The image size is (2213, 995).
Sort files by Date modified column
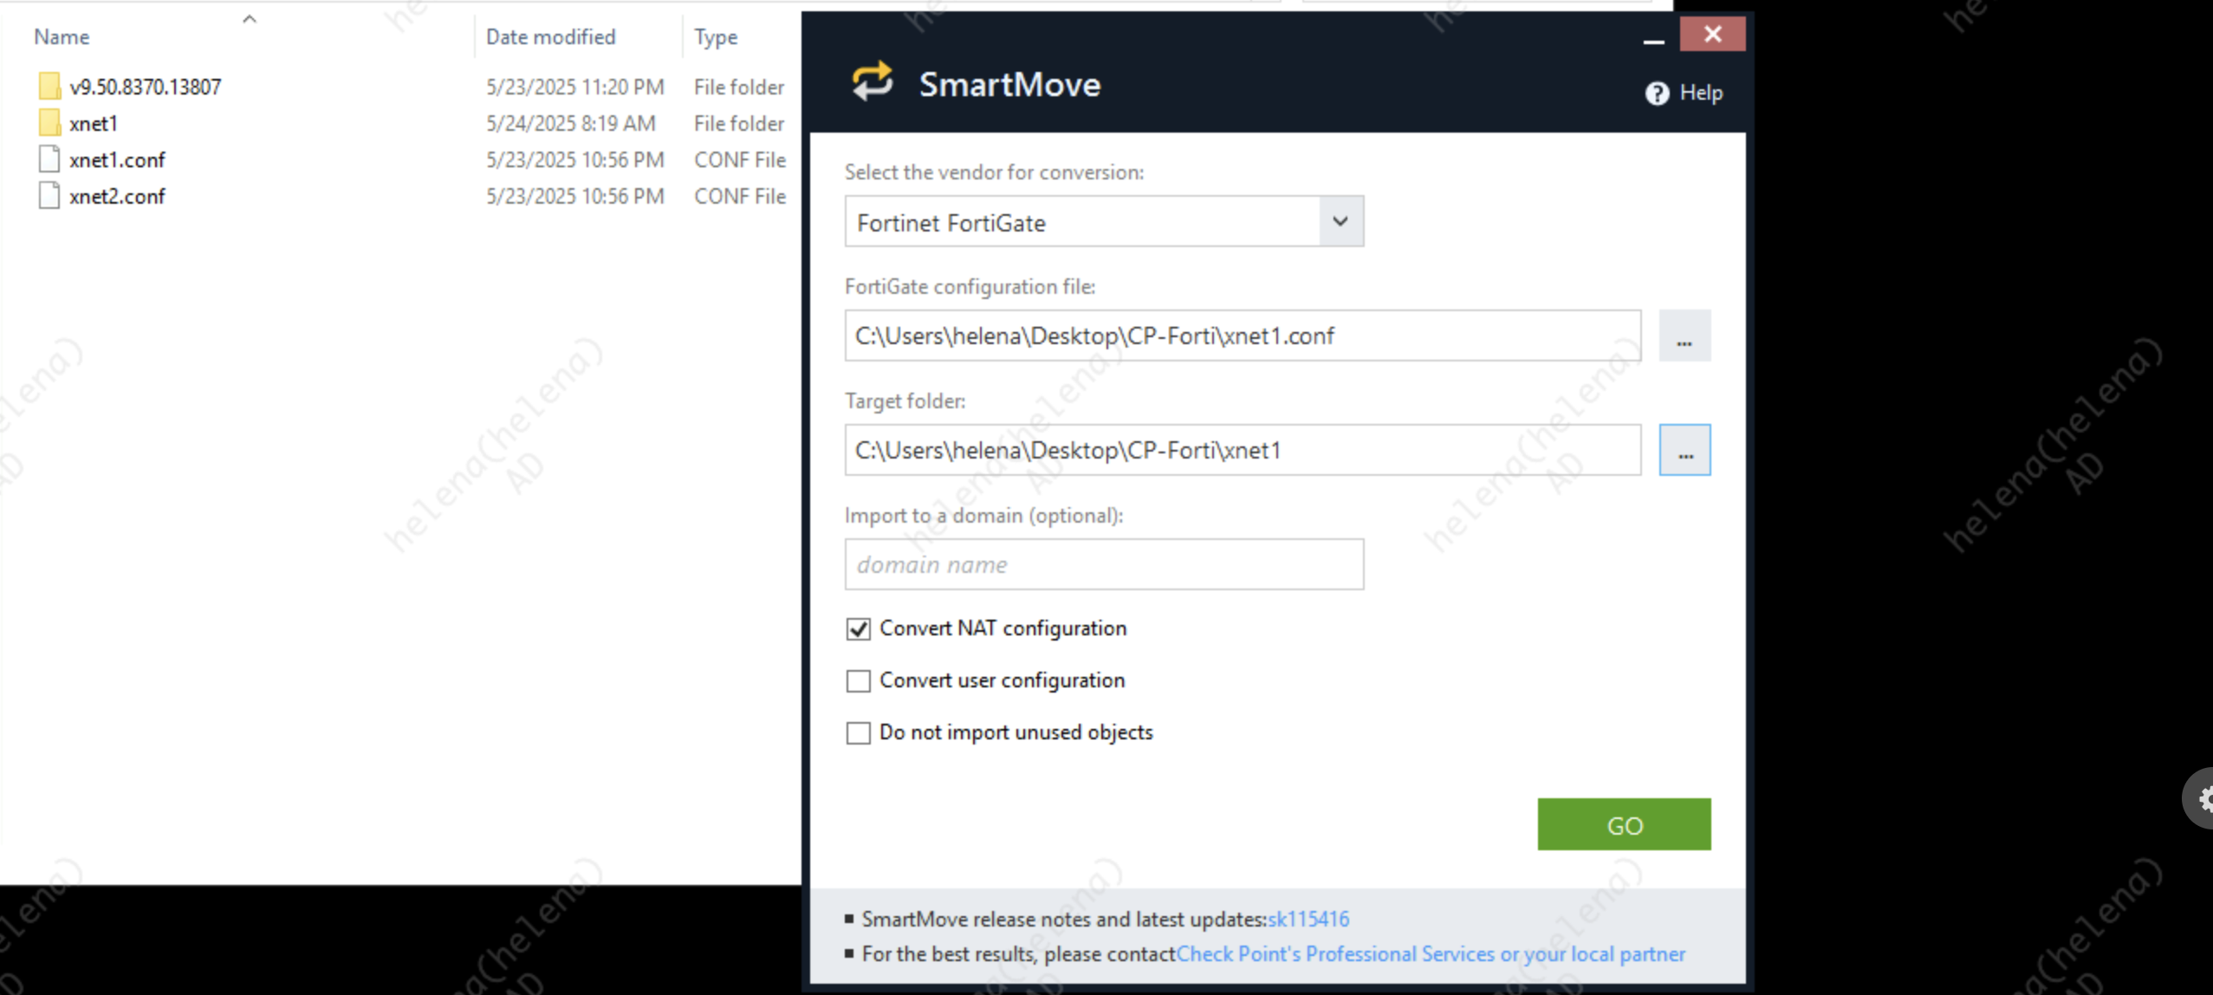[550, 36]
